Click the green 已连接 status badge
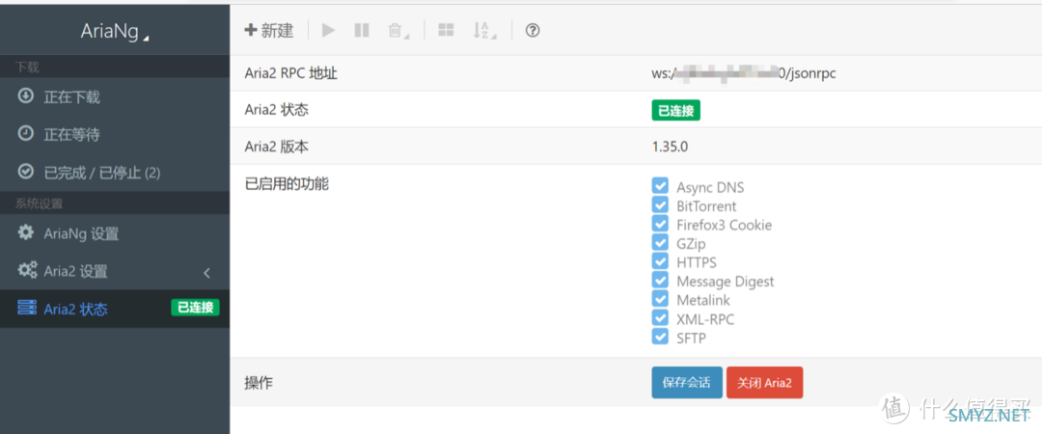 click(x=675, y=111)
